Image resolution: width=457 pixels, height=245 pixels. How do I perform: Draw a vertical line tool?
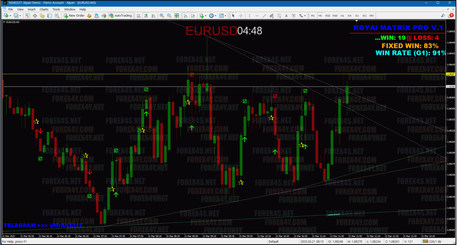coord(250,16)
